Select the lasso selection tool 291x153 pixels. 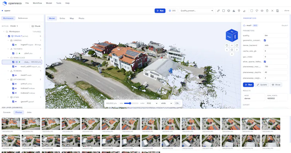click(x=257, y=11)
